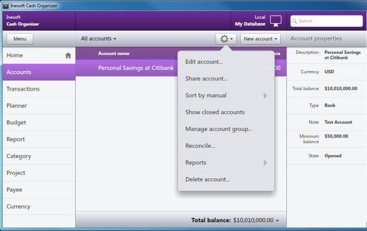Choose Share account... from the menu
Screen dimensions: 367x231
coord(226,78)
